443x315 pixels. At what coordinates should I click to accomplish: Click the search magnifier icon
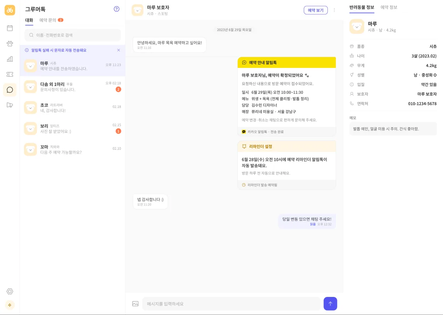(x=31, y=35)
